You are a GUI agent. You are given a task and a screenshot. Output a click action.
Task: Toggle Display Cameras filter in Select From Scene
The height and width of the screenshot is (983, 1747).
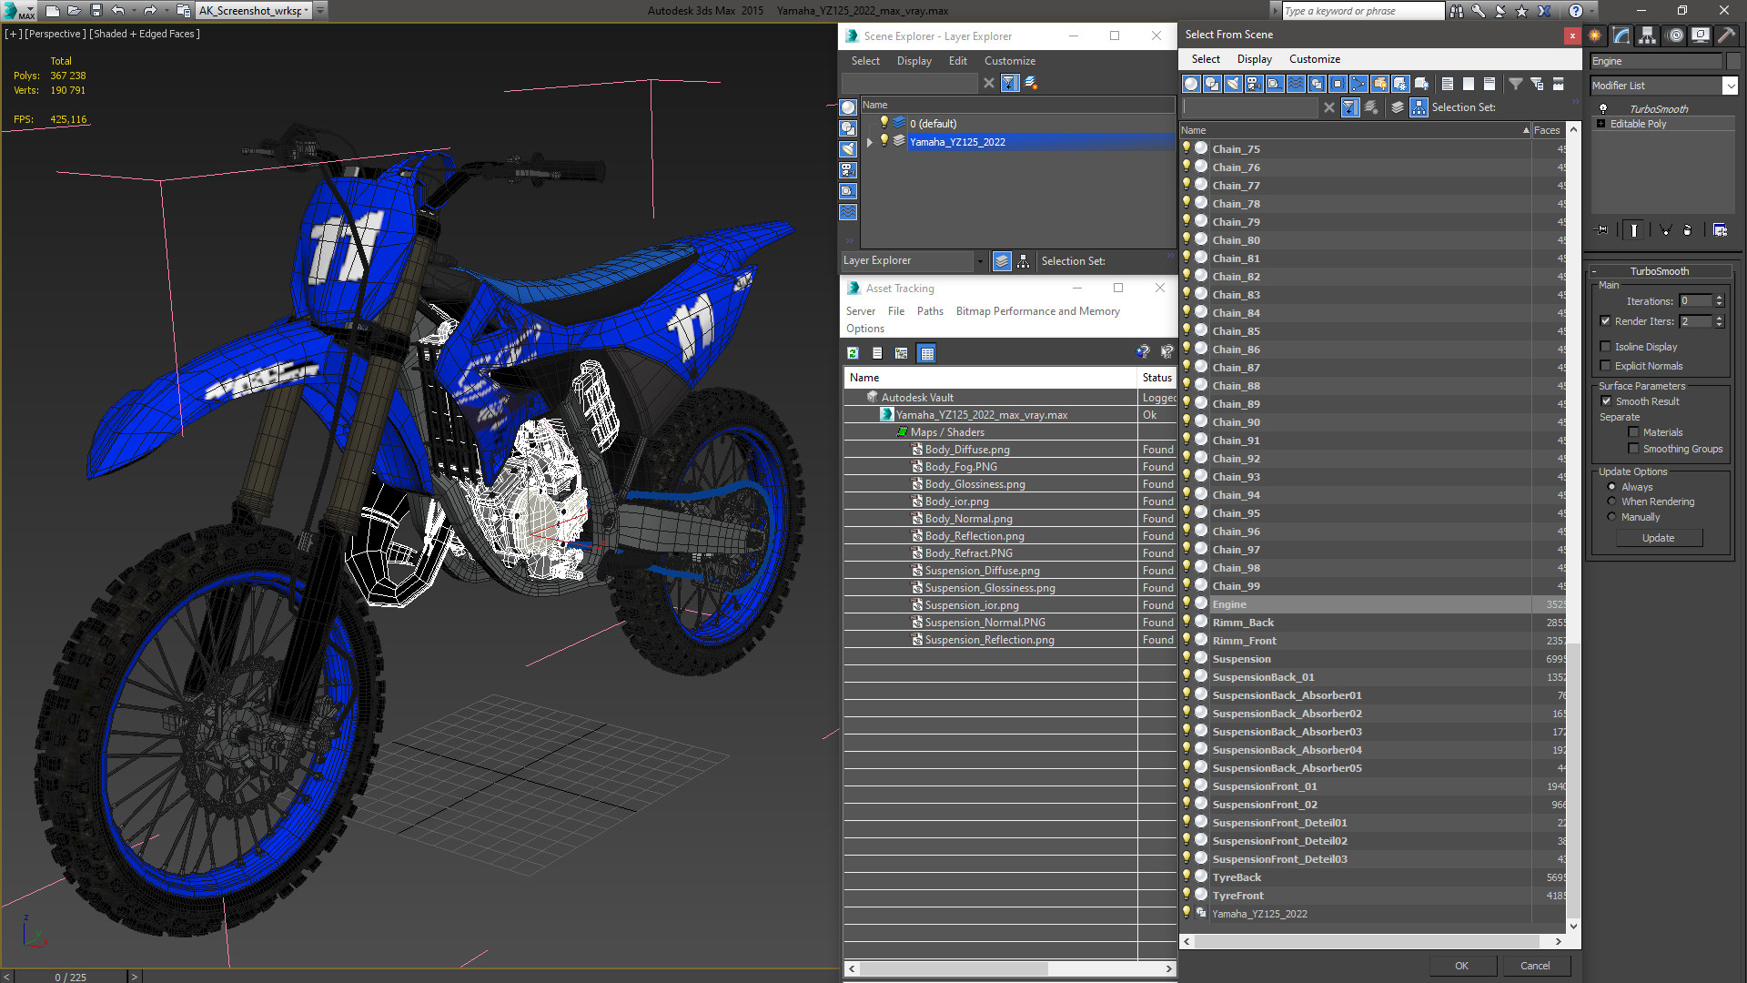click(1254, 84)
